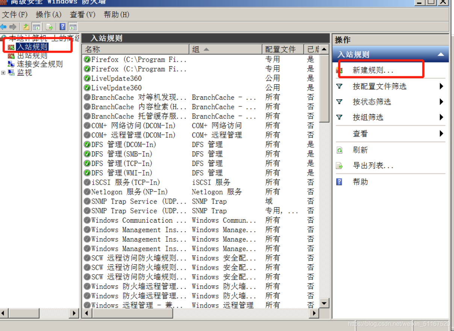Click the iSCSI 服务 group cell
454x331 pixels.
(211, 182)
